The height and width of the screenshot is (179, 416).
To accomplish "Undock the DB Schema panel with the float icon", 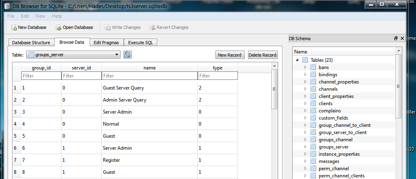I will pos(396,39).
